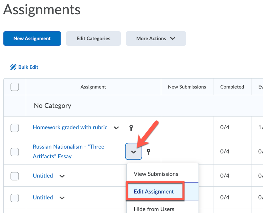
Task: Open special access key icon for Russian Nationalism essay
Action: (148, 151)
